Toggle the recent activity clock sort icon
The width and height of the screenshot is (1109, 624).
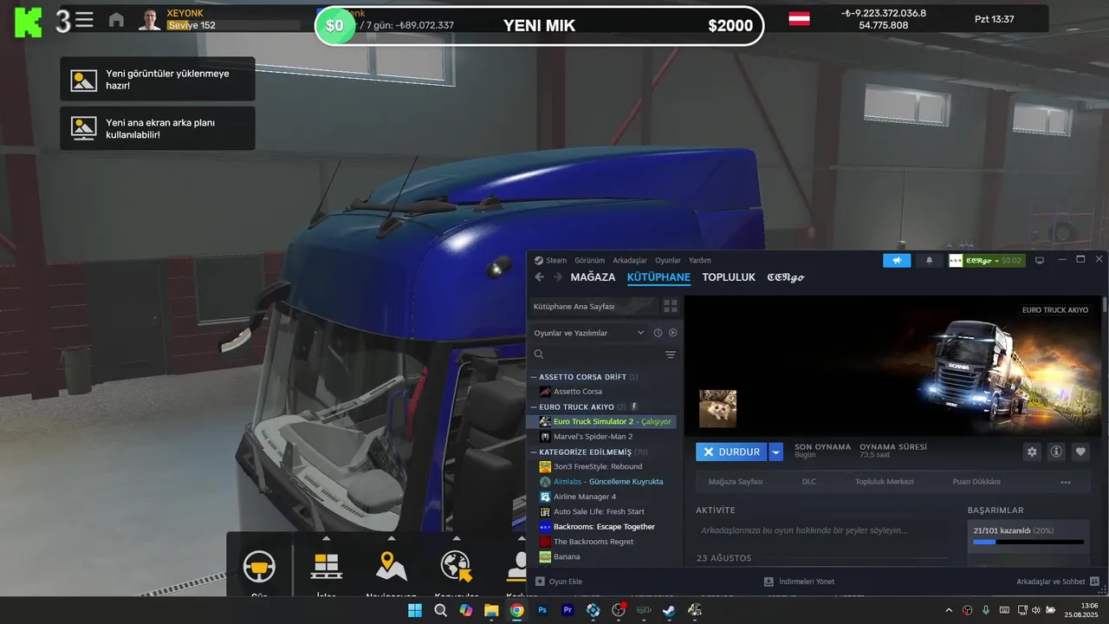tap(658, 333)
